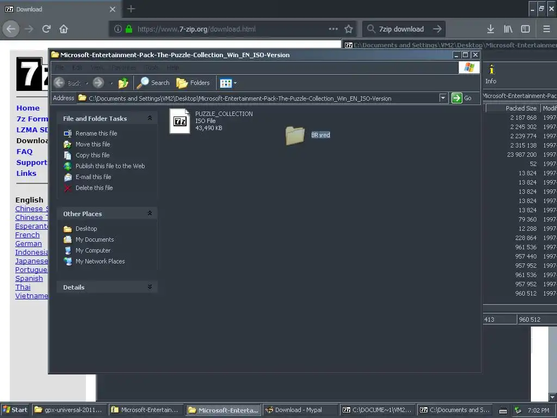Open the browser Library icon
This screenshot has width=557, height=418.
pyautogui.click(x=508, y=29)
